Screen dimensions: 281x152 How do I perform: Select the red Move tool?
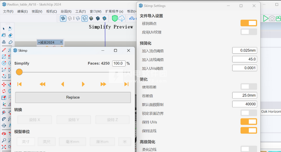coord(4,84)
